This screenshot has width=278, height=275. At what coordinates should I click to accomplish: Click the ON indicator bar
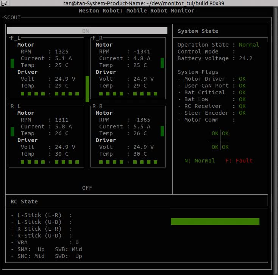[87, 31]
